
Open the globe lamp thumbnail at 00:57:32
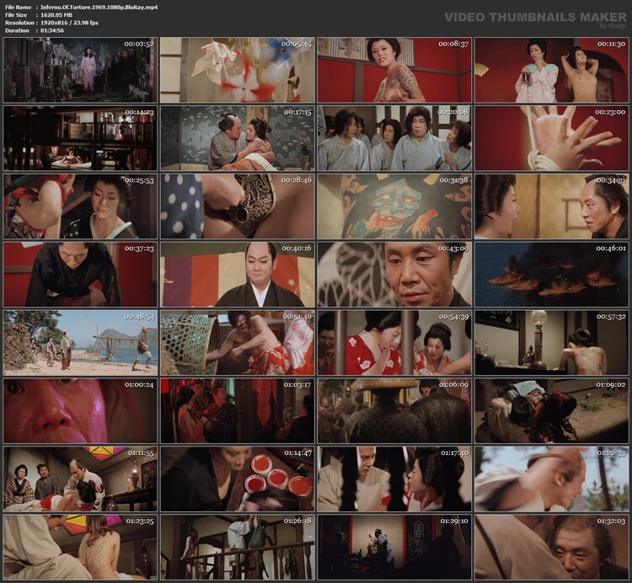[552, 342]
